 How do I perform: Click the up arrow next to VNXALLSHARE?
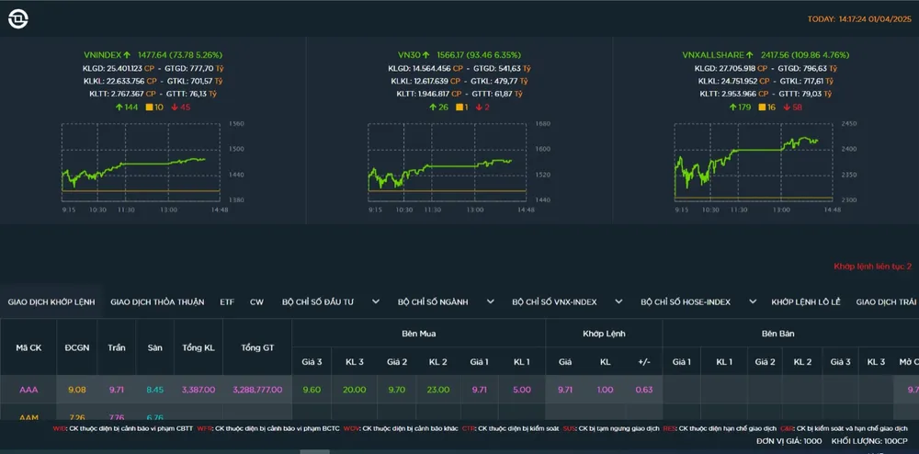tap(751, 55)
